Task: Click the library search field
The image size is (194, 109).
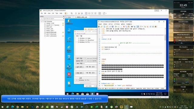Action: pos(52,18)
